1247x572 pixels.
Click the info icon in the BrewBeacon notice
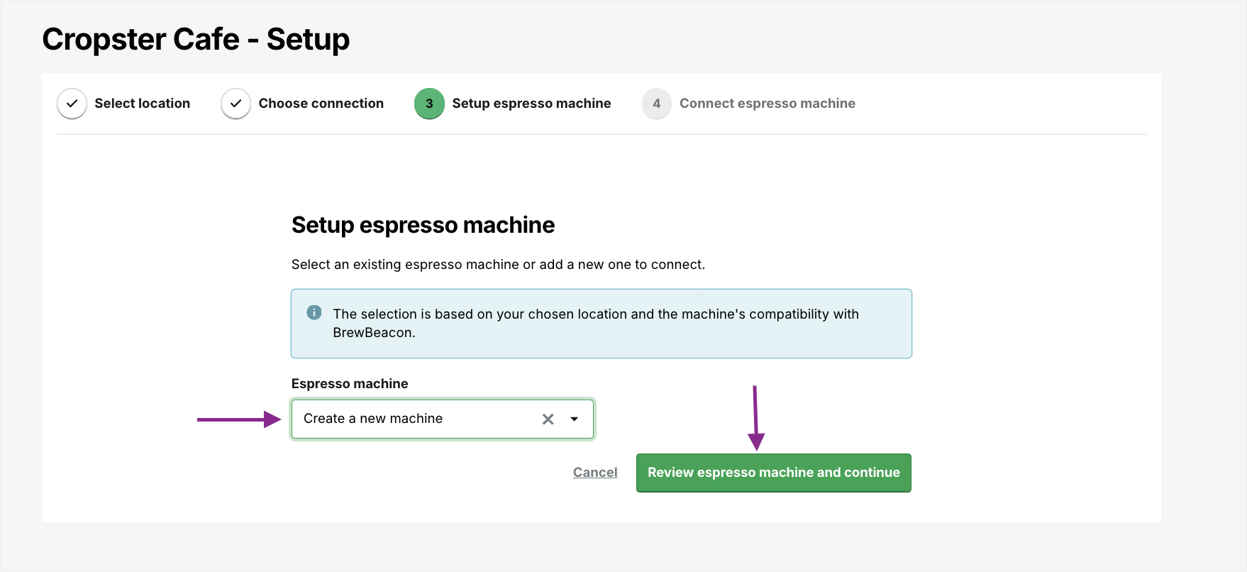point(314,312)
